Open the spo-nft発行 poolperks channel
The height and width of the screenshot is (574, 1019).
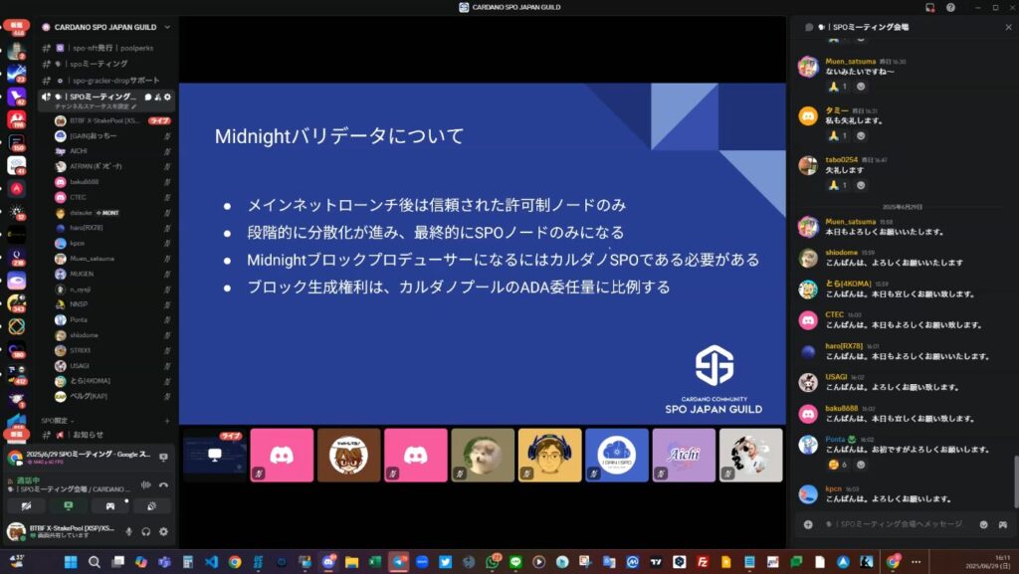tap(105, 48)
